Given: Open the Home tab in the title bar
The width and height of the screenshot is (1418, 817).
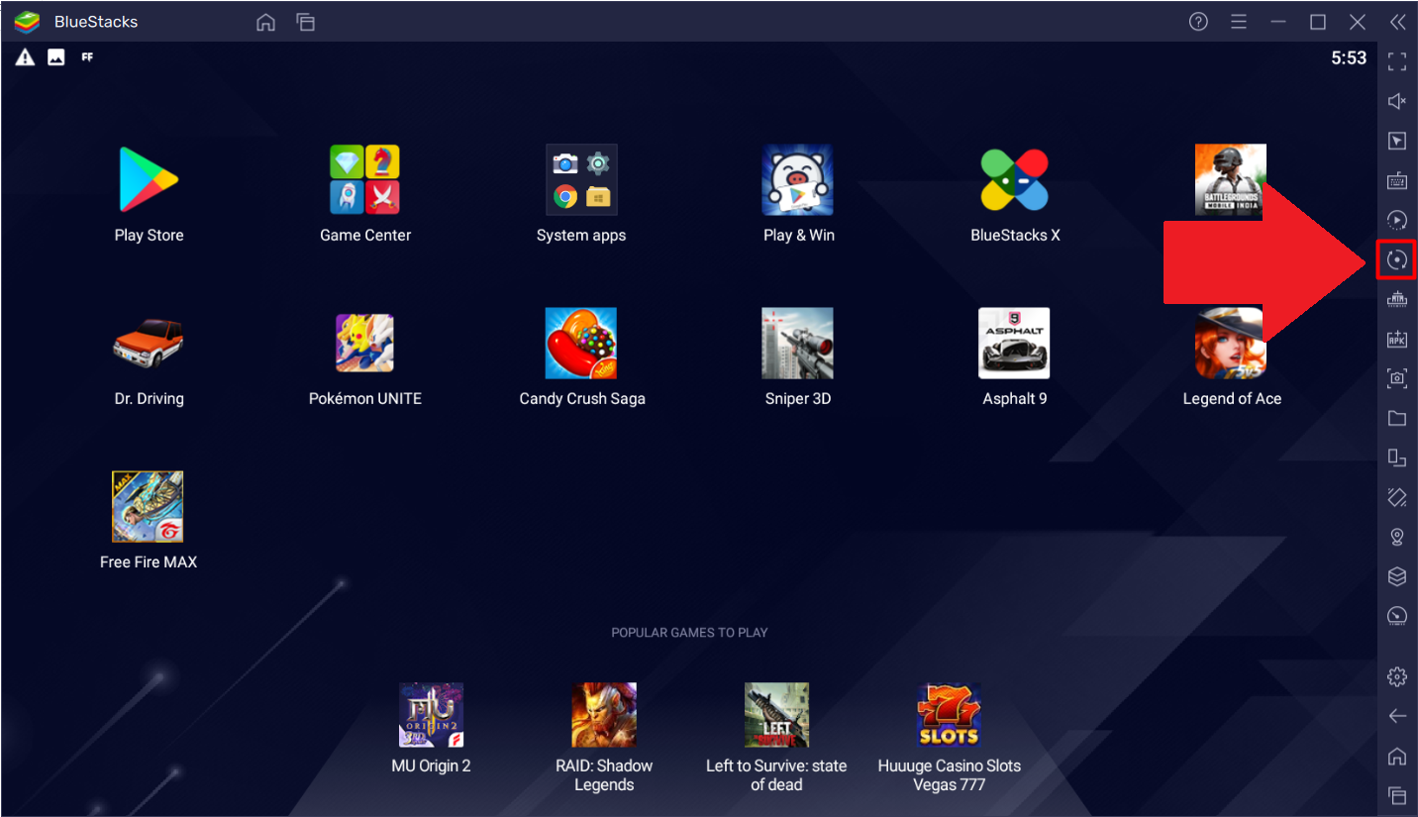Looking at the screenshot, I should (x=265, y=21).
